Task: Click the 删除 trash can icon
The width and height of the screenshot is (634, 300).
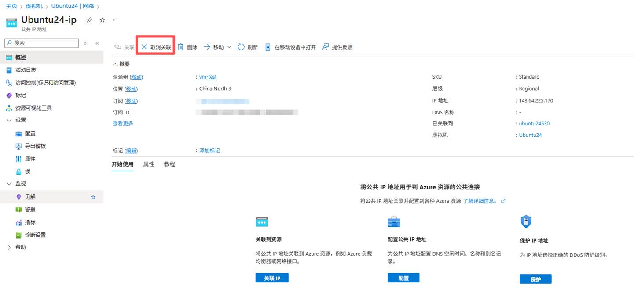Action: [x=180, y=47]
